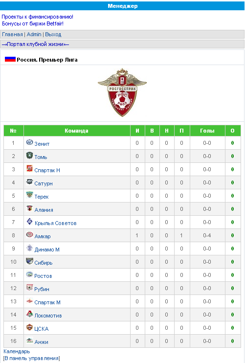
Task: Click the Spartak N club logo icon
Action: (30, 168)
